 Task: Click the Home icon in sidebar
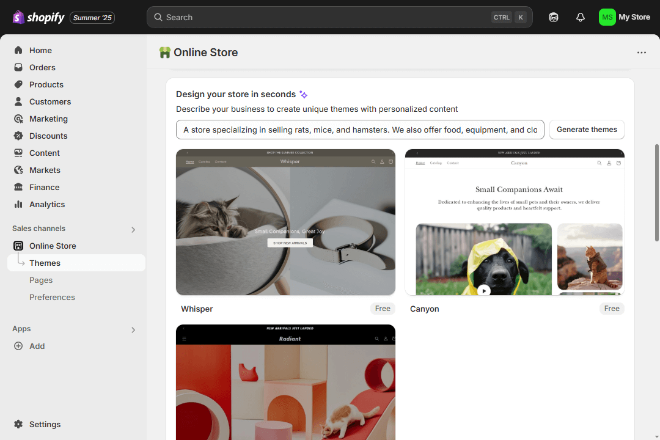(x=18, y=50)
